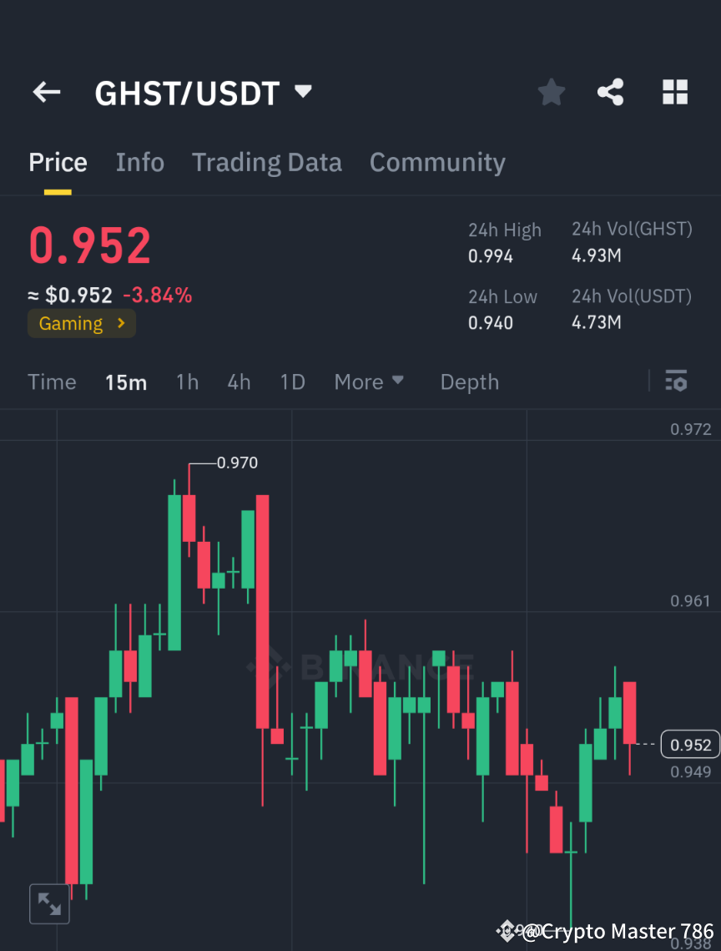Viewport: 721px width, 951px height.
Task: Open the trading pair selector dropdown
Action: pos(303,92)
